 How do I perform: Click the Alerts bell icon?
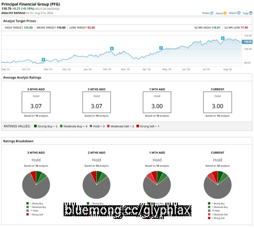pyautogui.click(x=225, y=13)
